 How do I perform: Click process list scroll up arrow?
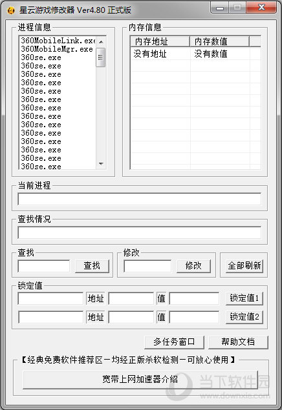(x=101, y=41)
